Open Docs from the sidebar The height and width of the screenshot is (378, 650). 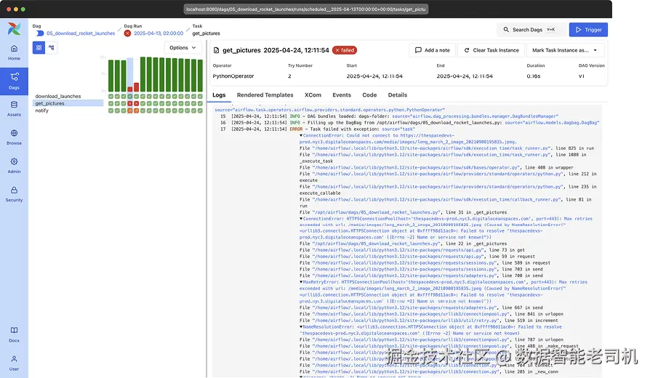14,334
